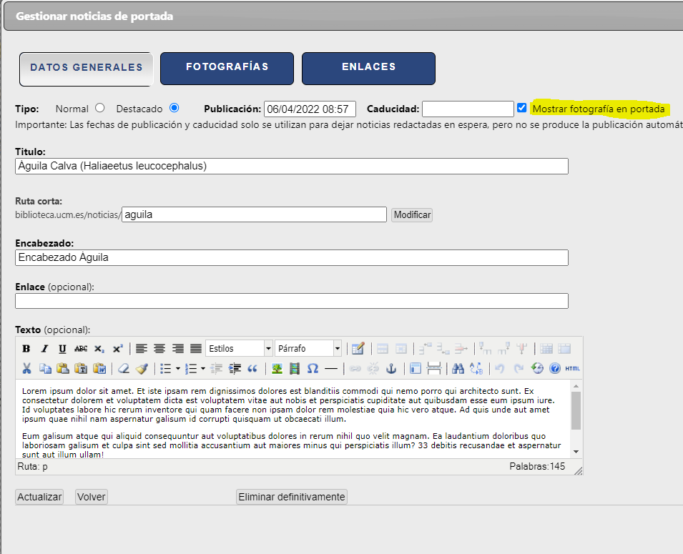Insert blockquote using the quote icon
The image size is (683, 554).
pos(252,369)
